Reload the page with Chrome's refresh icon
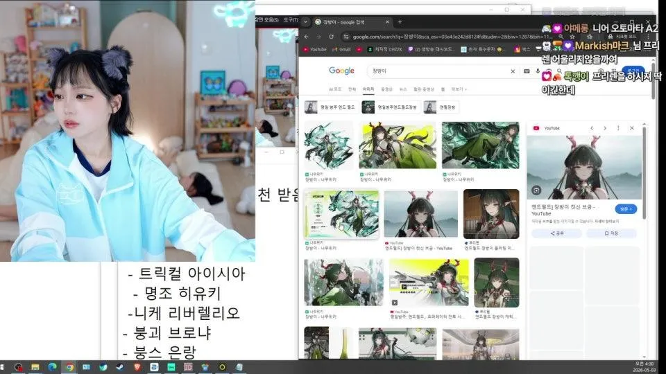Image resolution: width=666 pixels, height=374 pixels. click(x=331, y=37)
